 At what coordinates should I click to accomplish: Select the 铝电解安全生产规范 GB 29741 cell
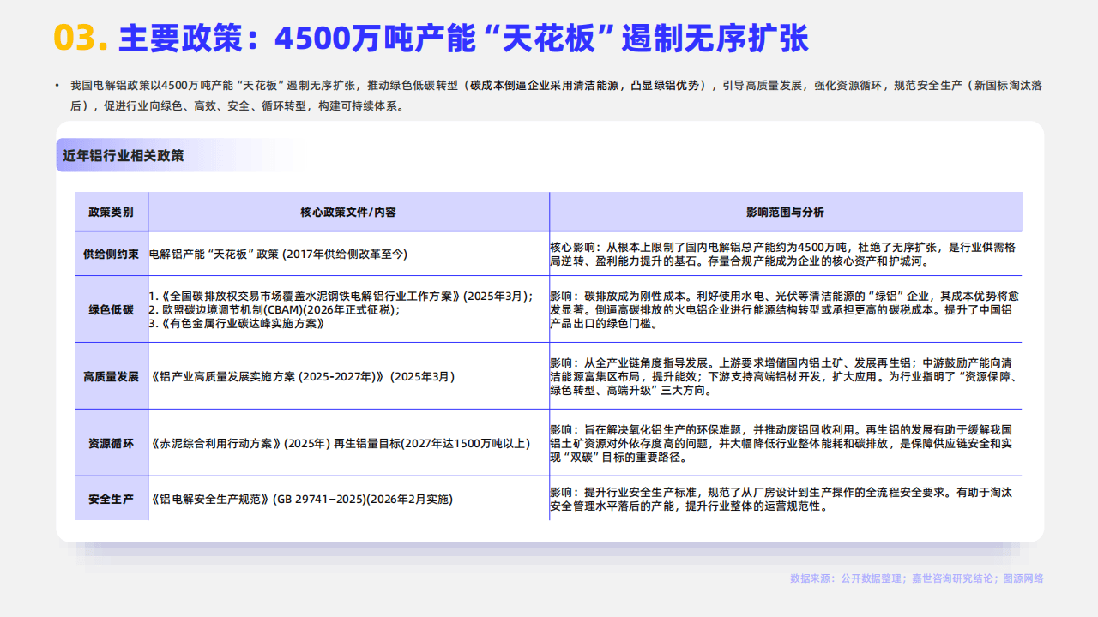click(300, 499)
